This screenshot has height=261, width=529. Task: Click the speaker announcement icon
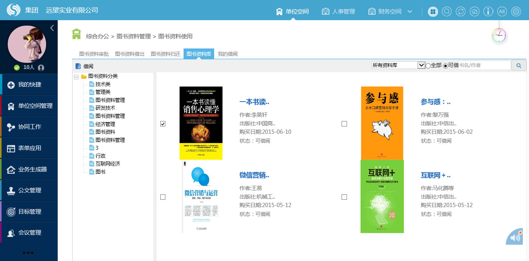coord(515,237)
